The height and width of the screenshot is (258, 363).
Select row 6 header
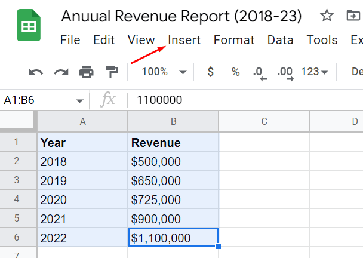coord(19,237)
